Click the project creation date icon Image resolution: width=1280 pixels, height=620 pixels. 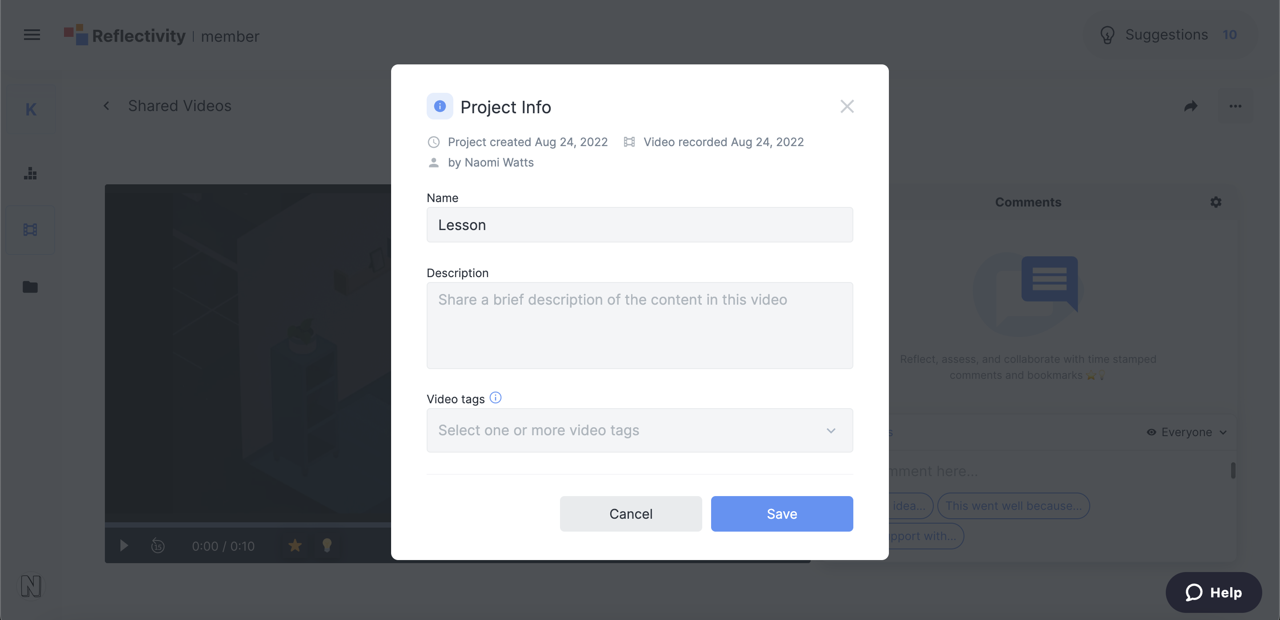tap(432, 141)
